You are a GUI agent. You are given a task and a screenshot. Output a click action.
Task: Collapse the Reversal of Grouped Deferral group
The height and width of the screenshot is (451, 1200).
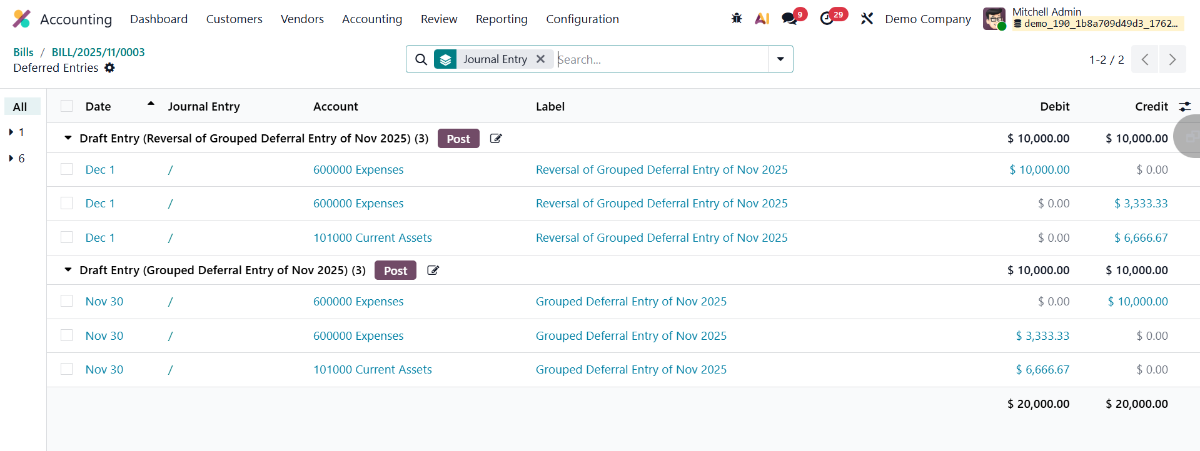pyautogui.click(x=68, y=138)
